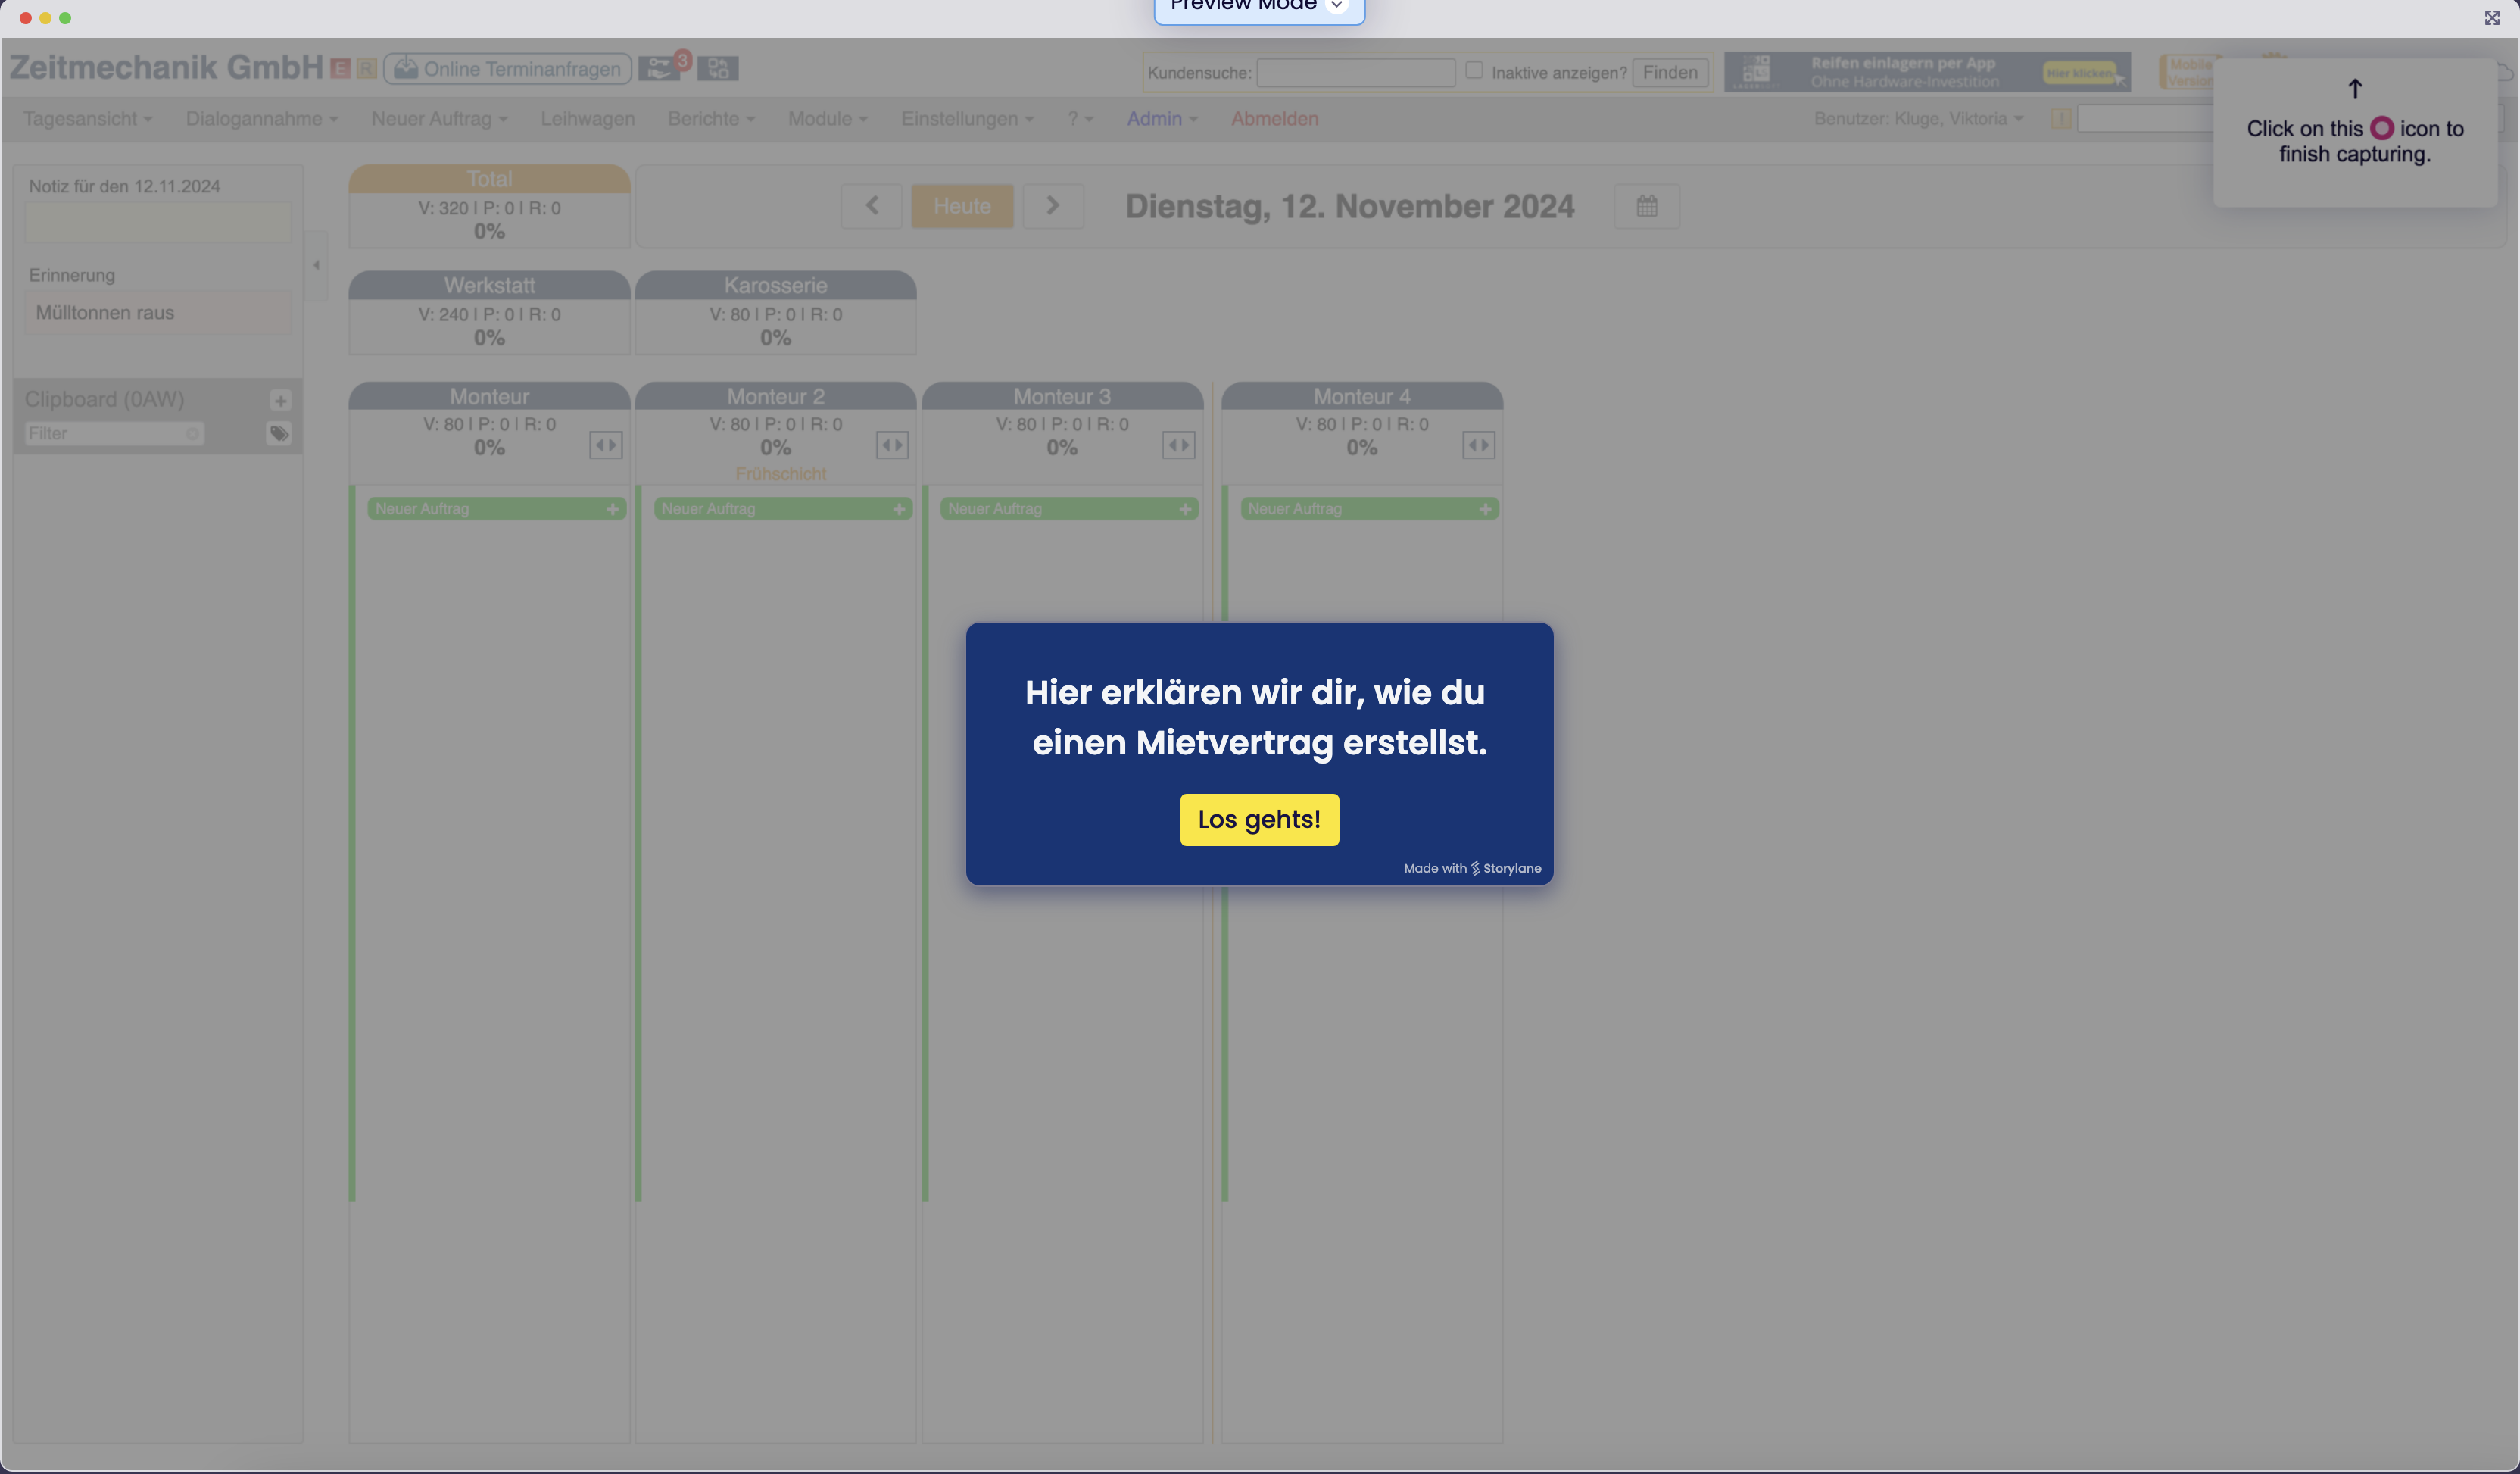Expand the Preview Mode dropdown chevron
Viewport: 2520px width, 1474px height.
click(1337, 5)
